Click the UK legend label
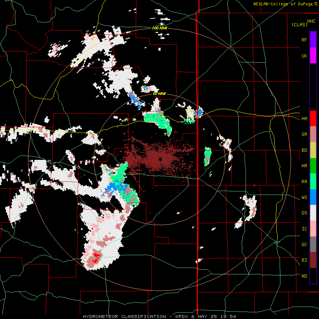 coord(304,56)
